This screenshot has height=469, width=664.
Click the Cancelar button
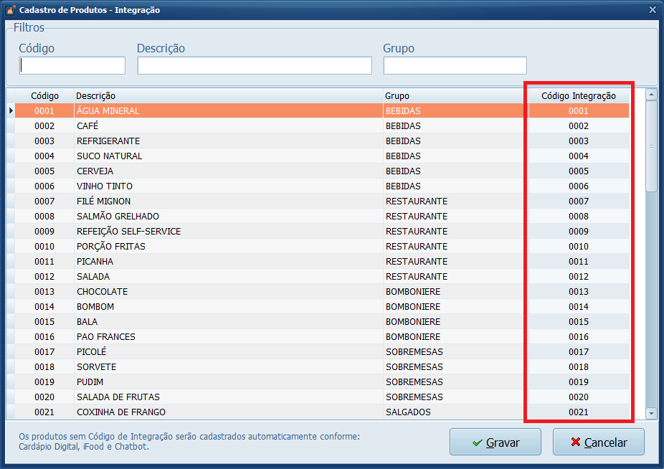(x=598, y=442)
